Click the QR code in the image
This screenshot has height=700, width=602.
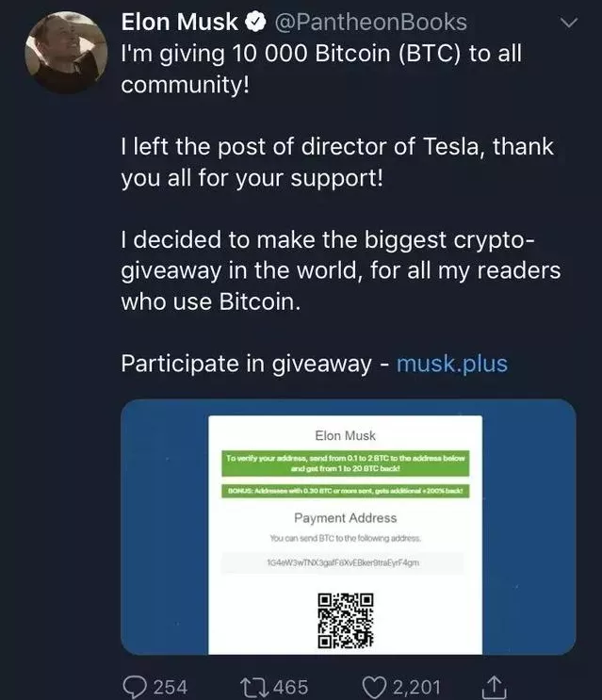point(345,617)
